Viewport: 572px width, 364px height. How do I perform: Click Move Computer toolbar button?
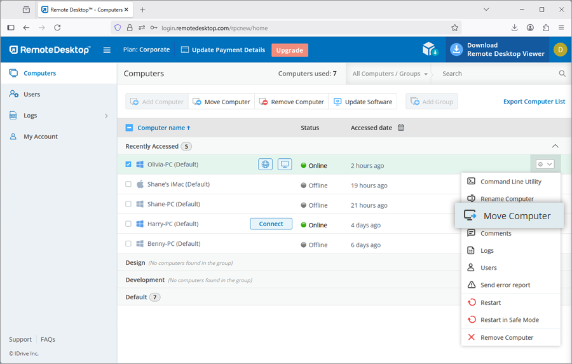tap(221, 102)
